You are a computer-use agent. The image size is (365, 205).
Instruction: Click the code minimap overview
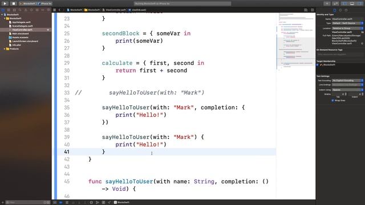pyautogui.click(x=296, y=41)
